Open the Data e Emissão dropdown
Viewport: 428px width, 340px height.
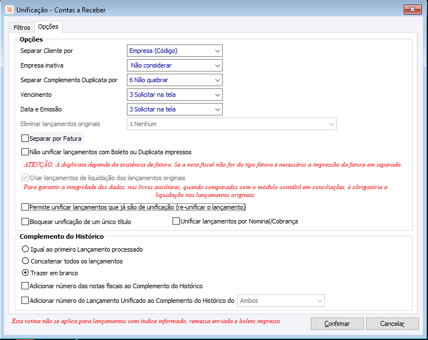point(175,109)
